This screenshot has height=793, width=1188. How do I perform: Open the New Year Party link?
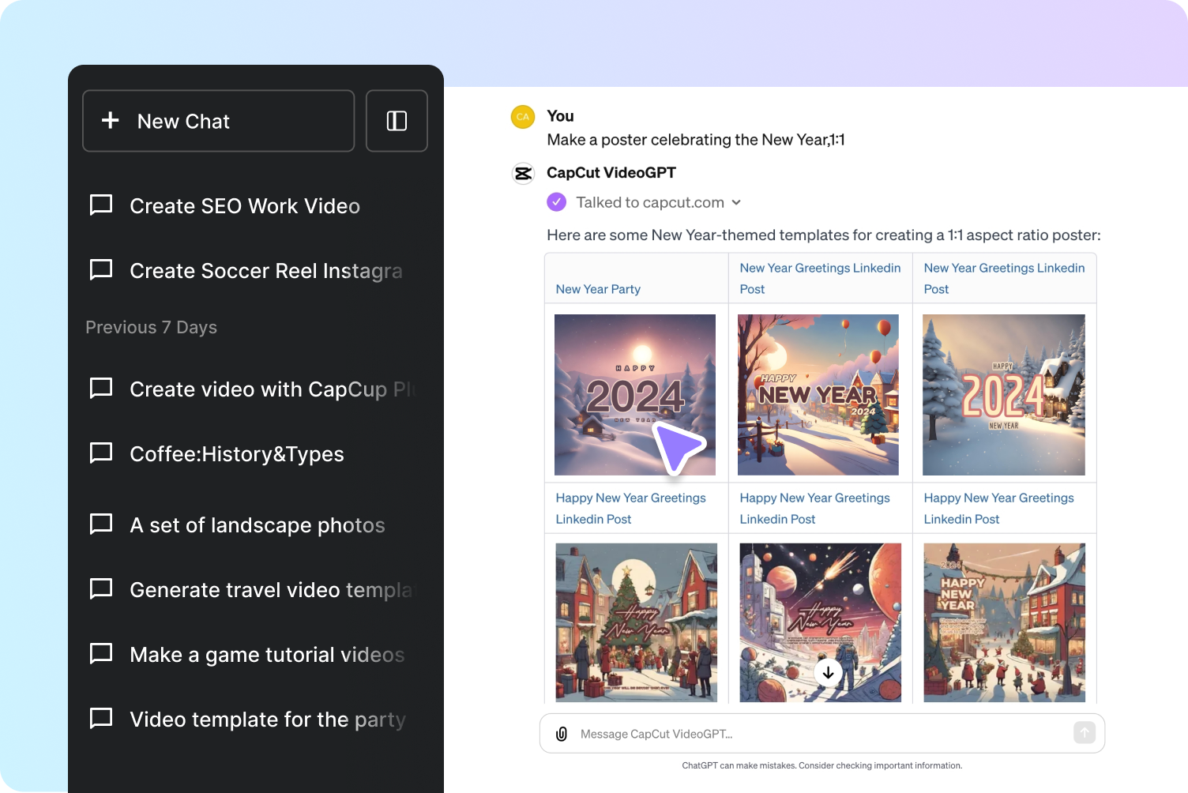coord(598,289)
